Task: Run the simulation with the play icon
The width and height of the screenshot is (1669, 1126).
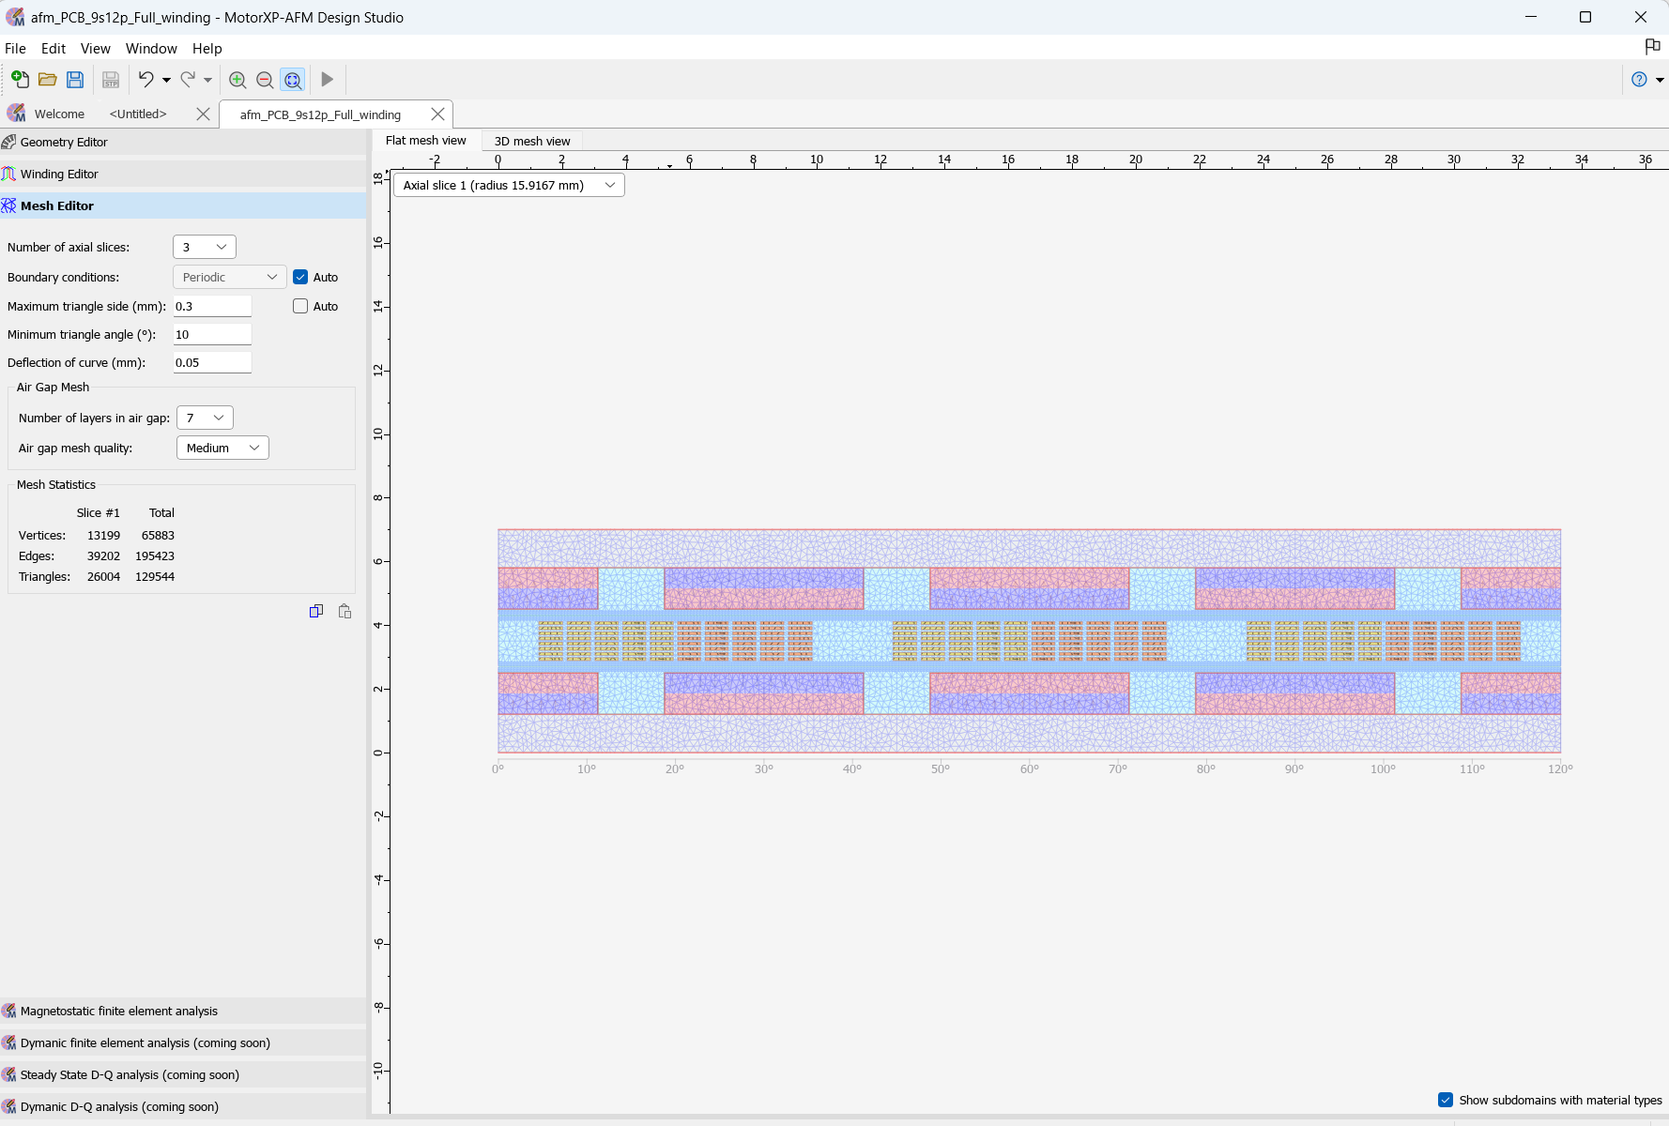Action: point(326,80)
